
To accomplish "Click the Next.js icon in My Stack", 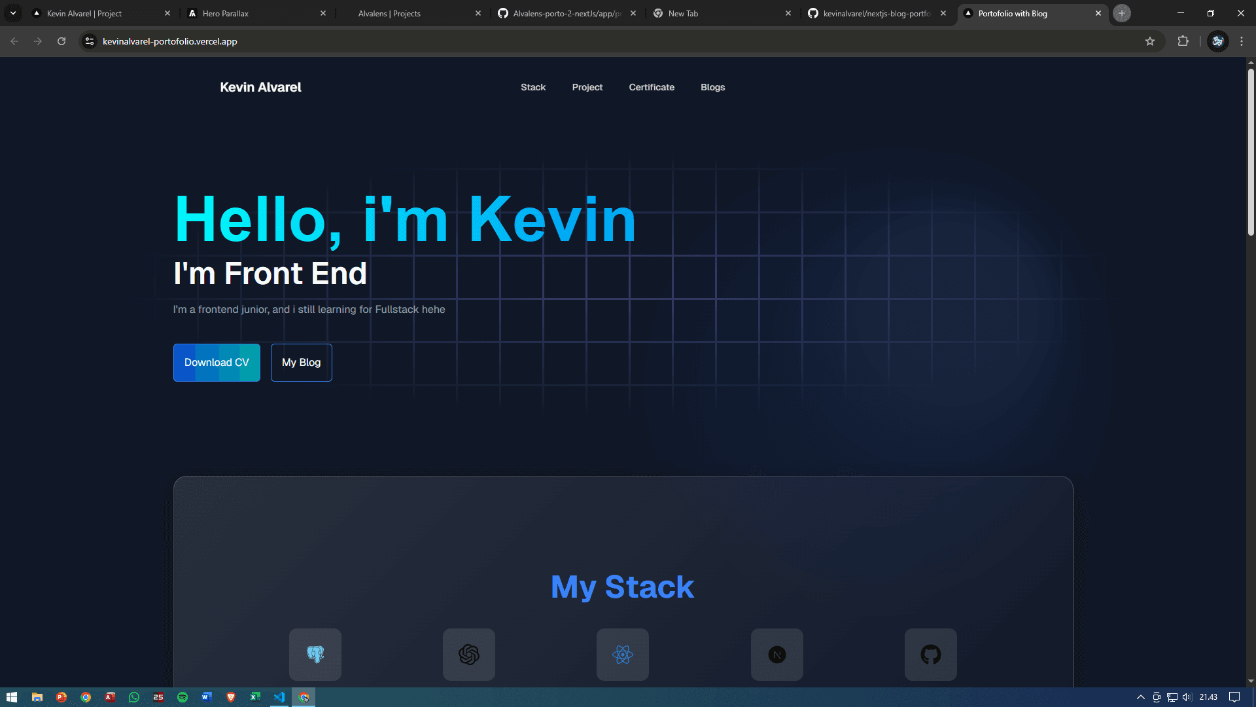I will pyautogui.click(x=776, y=654).
